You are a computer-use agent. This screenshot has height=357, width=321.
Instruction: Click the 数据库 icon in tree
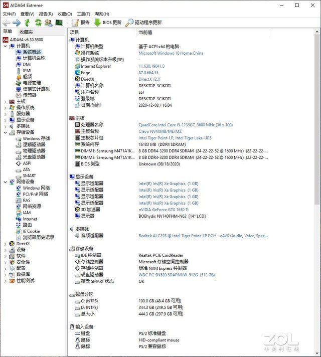point(12,275)
